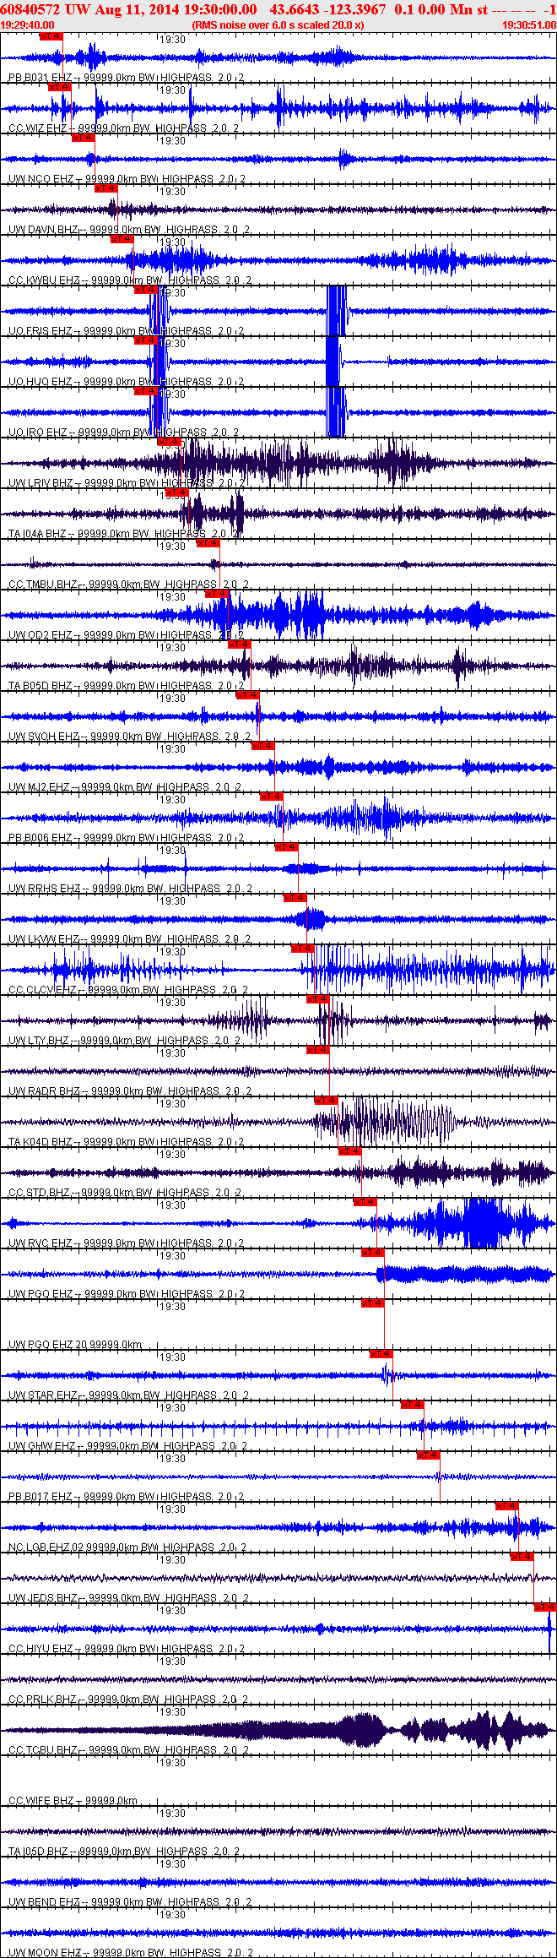This screenshot has height=1958, width=557.
Task: Click the clipped blue burst on UO.HUO trace
Action: tap(334, 362)
